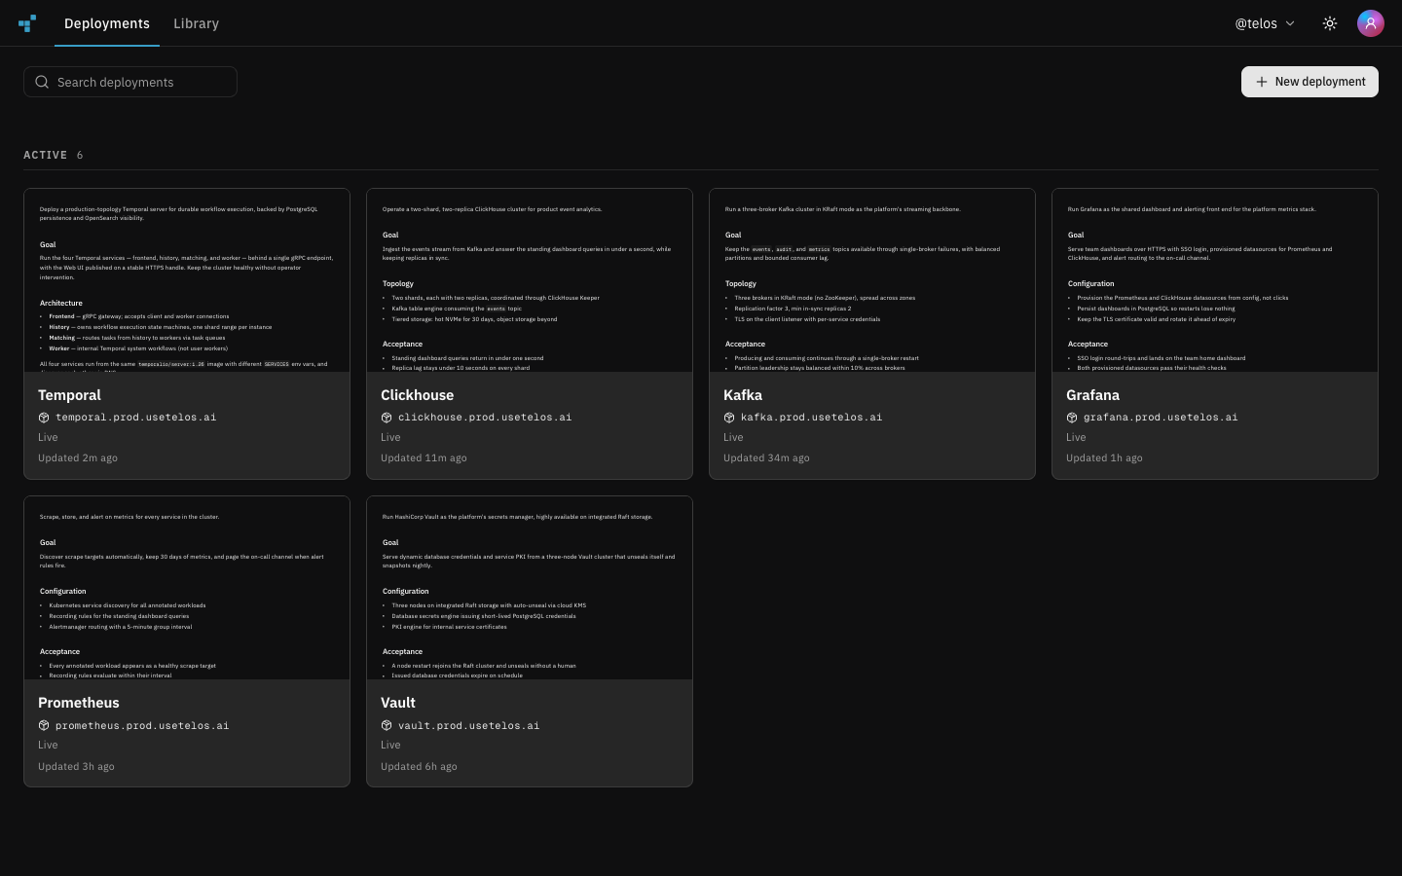
Task: Open the Vault spec preview thumbnail
Action: pos(530,588)
